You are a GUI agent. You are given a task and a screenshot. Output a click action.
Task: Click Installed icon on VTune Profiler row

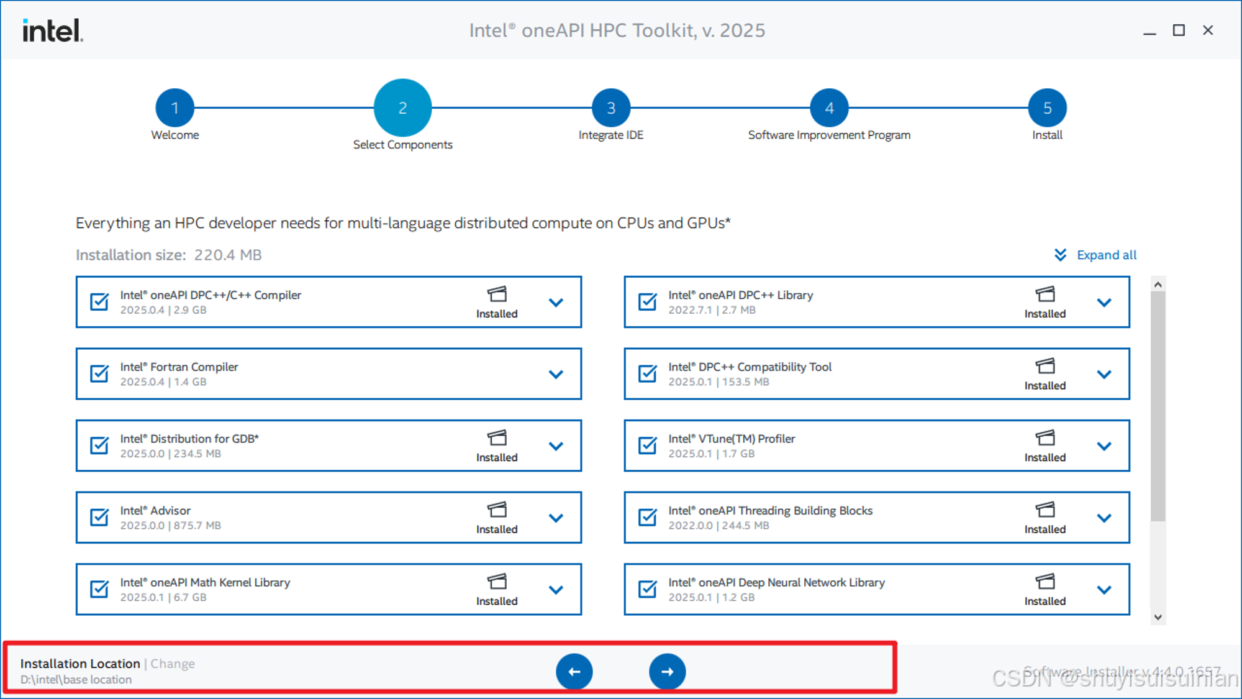[1045, 438]
